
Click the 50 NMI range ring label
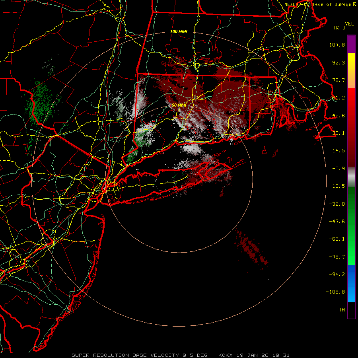179,105
